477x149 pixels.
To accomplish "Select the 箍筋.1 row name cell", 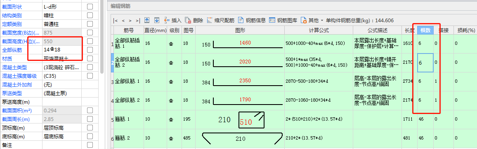I will (x=129, y=119).
